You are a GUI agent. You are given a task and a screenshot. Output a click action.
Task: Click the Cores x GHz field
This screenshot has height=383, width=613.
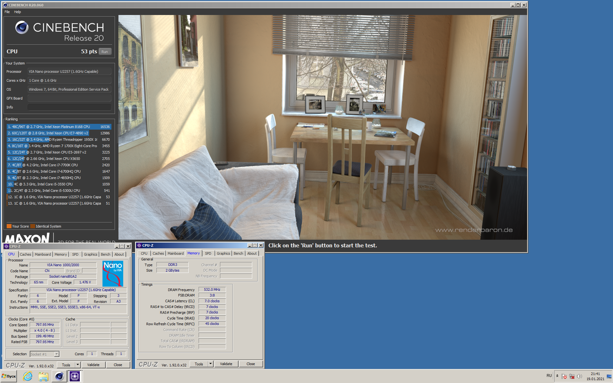(x=69, y=80)
